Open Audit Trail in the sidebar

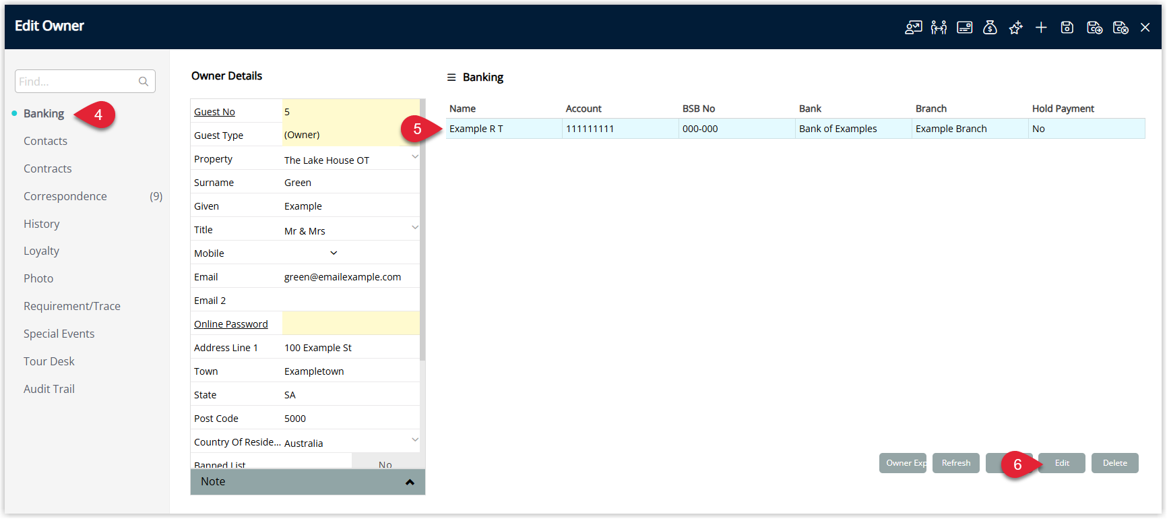(x=49, y=389)
